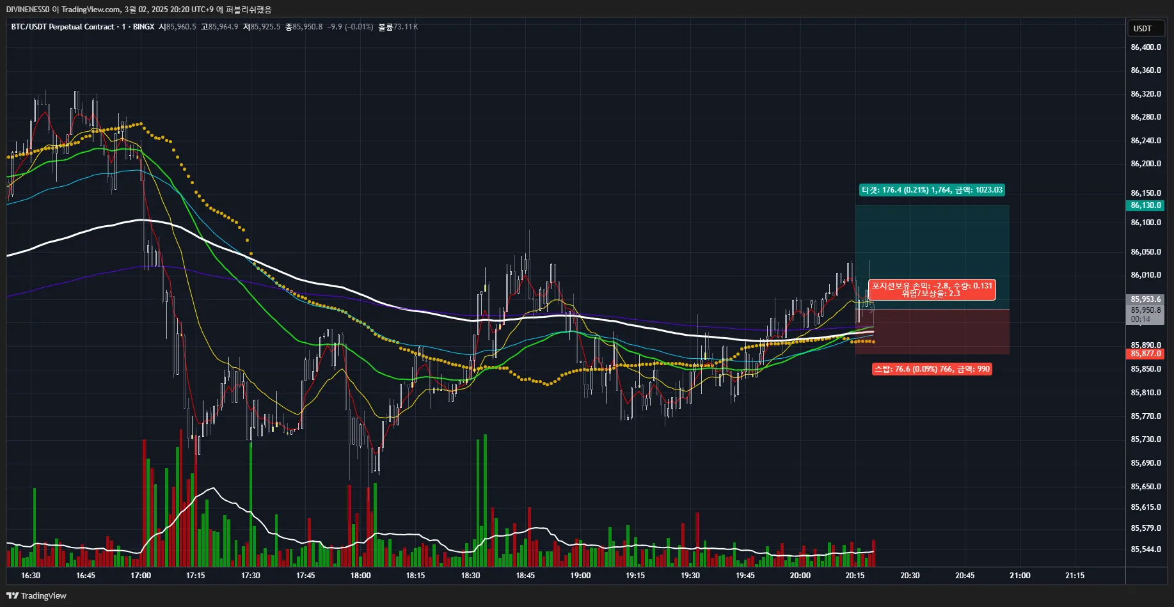The image size is (1174, 607).
Task: Click the 20:00 time axis label
Action: [x=800, y=576]
